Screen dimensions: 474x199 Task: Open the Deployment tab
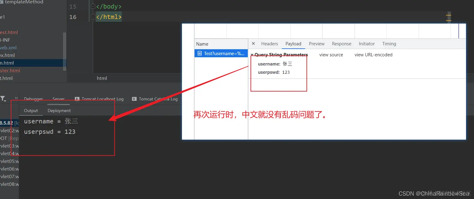(59, 110)
